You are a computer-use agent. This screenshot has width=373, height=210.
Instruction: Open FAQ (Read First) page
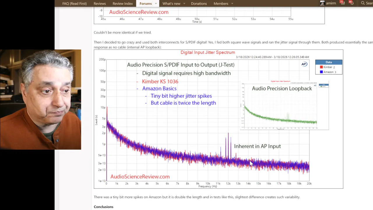(74, 3)
